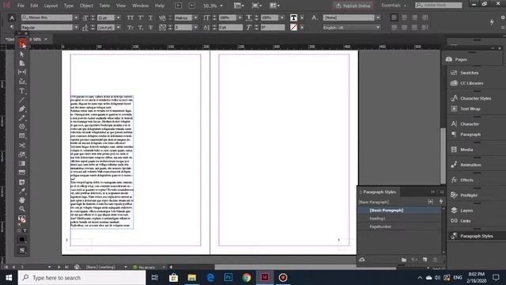Open the Animation panel
This screenshot has height=285, width=506.
[466, 165]
